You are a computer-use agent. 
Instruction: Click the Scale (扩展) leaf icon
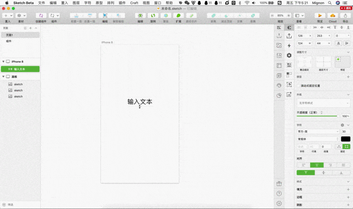179,15
